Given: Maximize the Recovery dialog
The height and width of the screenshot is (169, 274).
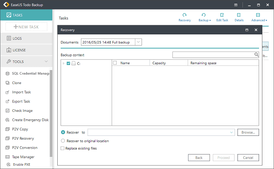Looking at the screenshot, I should 247,30.
